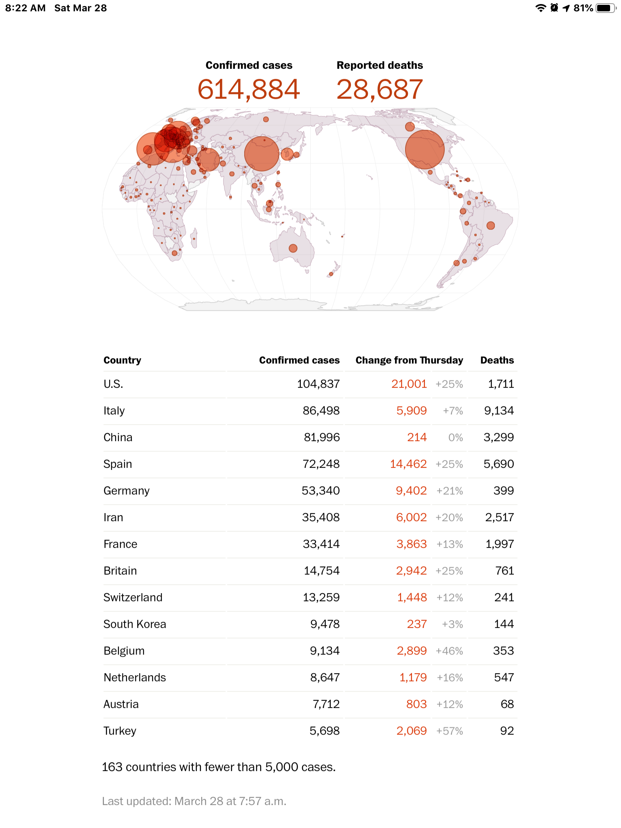Sort by Change from Thursday header
This screenshot has width=621, height=828.
pos(409,360)
